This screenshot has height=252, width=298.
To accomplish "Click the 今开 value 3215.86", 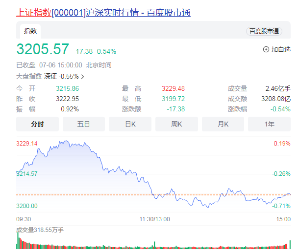I will pos(67,88).
